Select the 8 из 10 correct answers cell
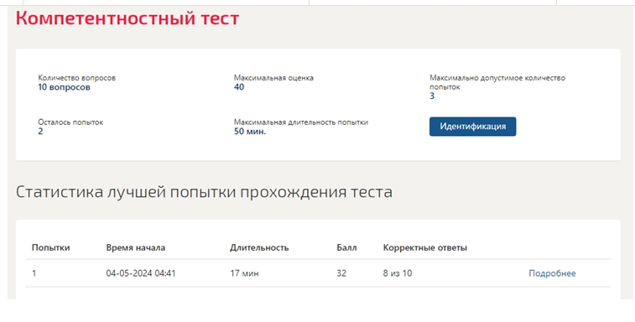Screen dimensions: 635x322 [398, 273]
